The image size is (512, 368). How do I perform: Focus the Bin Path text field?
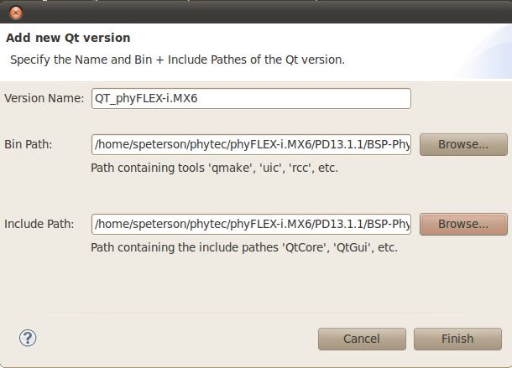click(x=251, y=144)
